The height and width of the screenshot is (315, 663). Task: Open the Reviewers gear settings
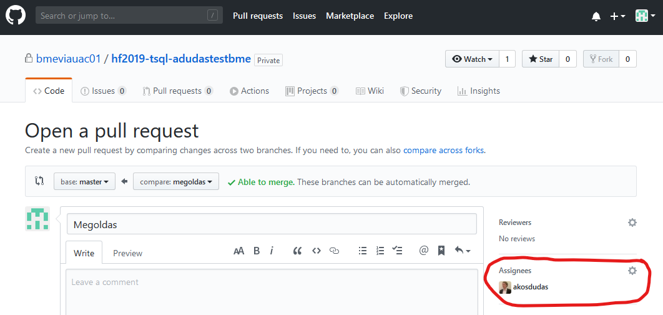point(632,222)
